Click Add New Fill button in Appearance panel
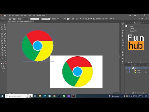This screenshot has width=149, height=112. [129, 63]
